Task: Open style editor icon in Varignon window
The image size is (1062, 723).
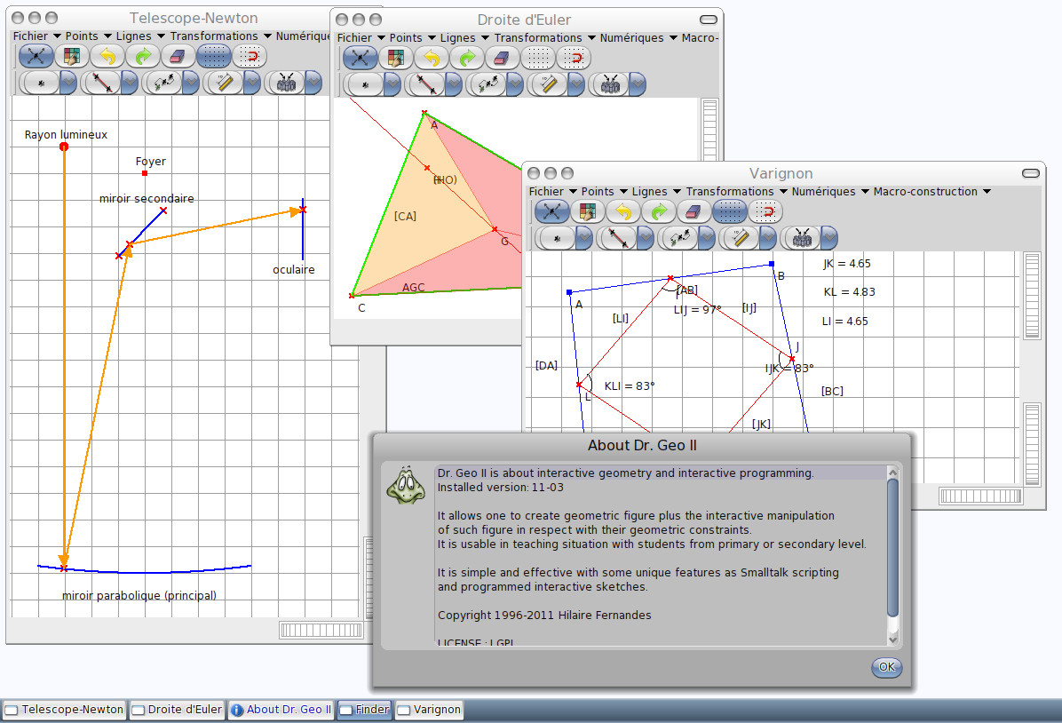Action: (x=587, y=212)
